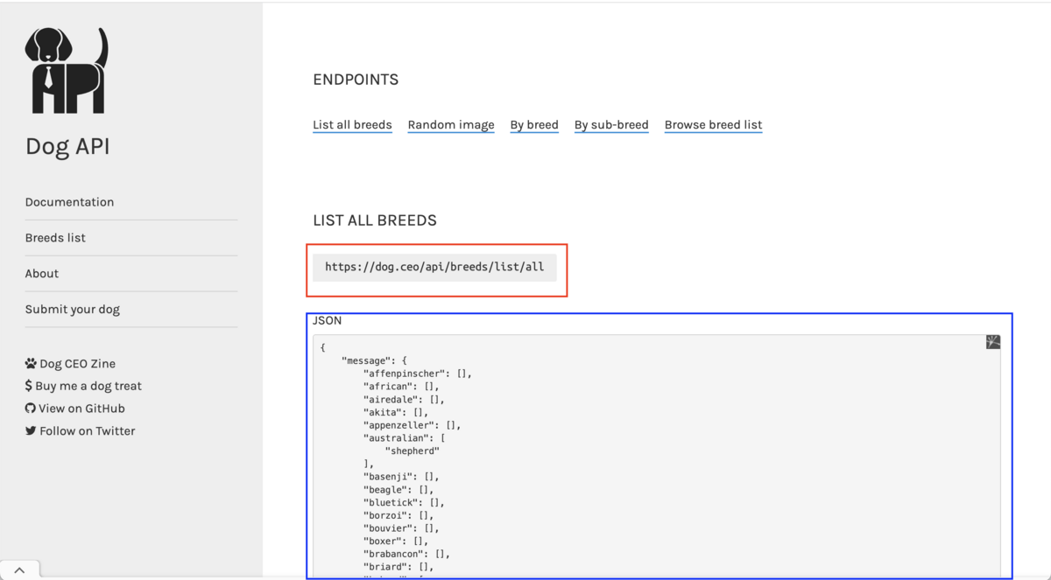This screenshot has width=1051, height=580.
Task: Click the breeds/list/all API URL
Action: (x=434, y=267)
